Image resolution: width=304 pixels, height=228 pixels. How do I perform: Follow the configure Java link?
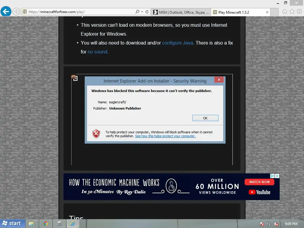click(178, 43)
